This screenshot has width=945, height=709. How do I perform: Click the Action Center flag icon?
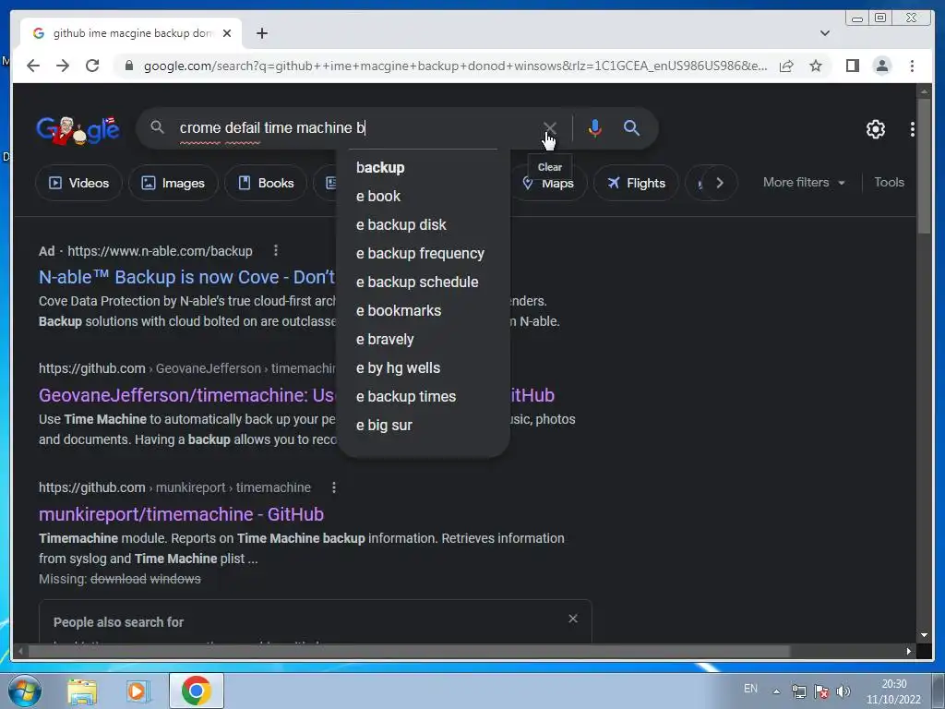coord(820,691)
